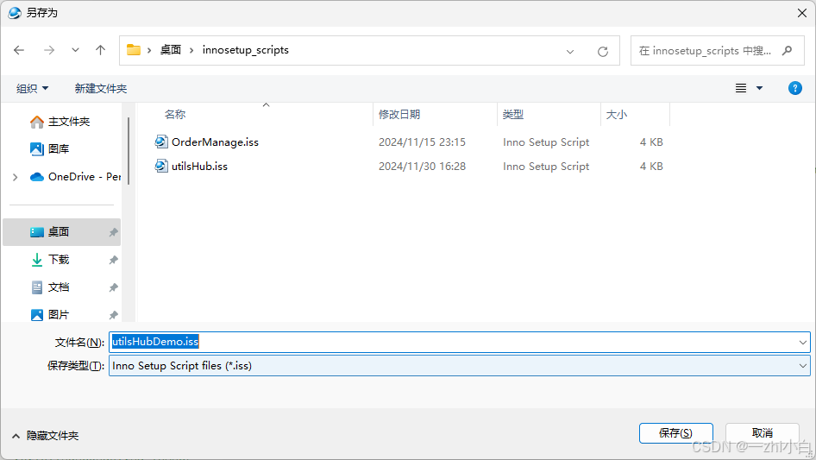Open the recent locations chevron

[75, 50]
